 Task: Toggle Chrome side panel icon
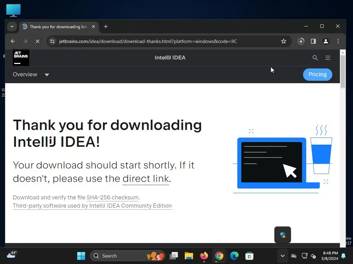tap(313, 41)
